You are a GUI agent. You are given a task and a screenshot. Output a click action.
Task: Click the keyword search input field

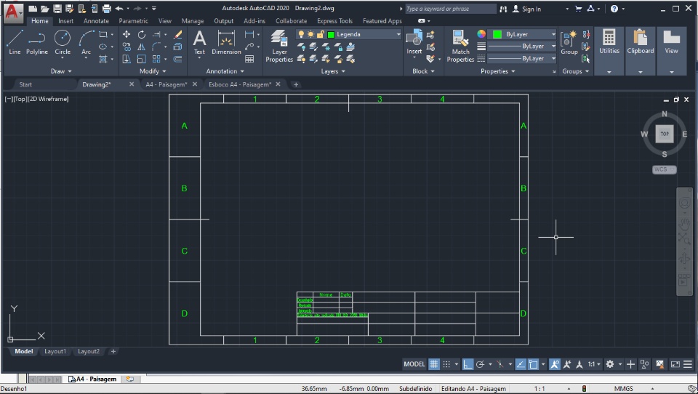[450, 9]
